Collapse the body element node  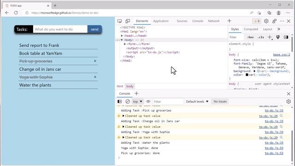tap(122, 40)
